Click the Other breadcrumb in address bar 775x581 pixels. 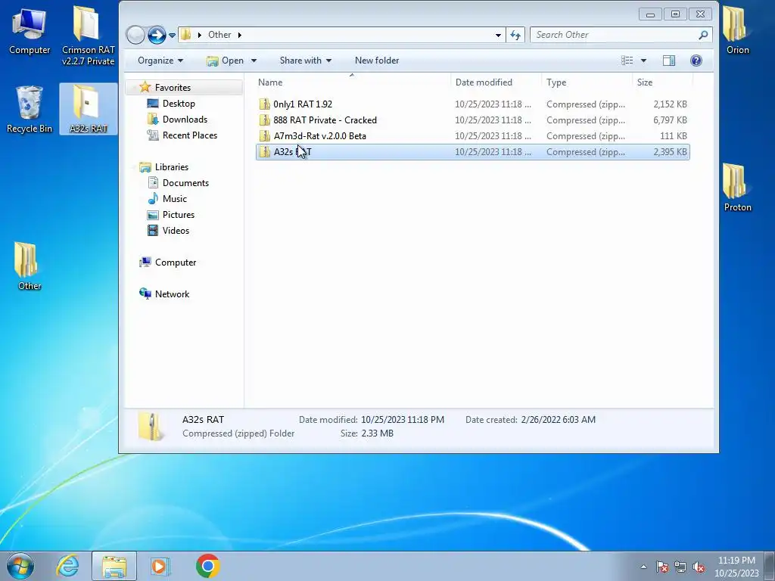[x=219, y=35]
